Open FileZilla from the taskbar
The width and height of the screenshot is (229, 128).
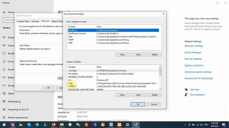point(87,125)
